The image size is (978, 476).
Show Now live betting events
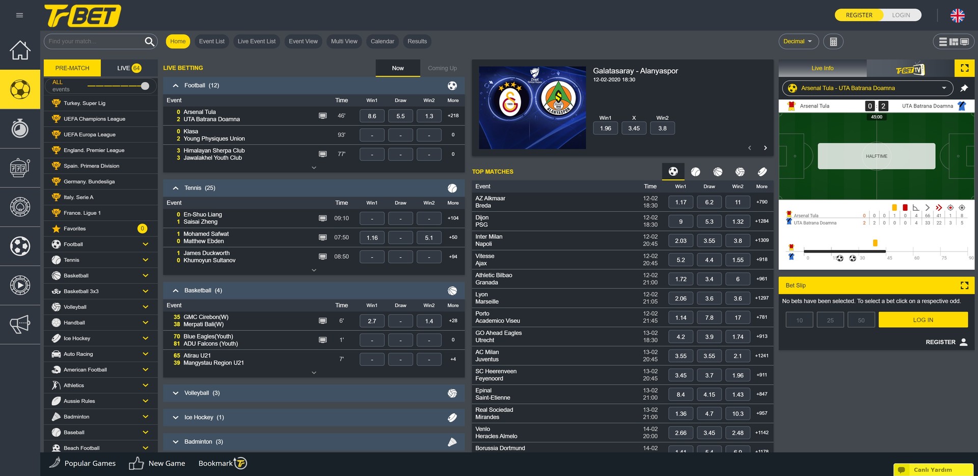click(x=398, y=68)
